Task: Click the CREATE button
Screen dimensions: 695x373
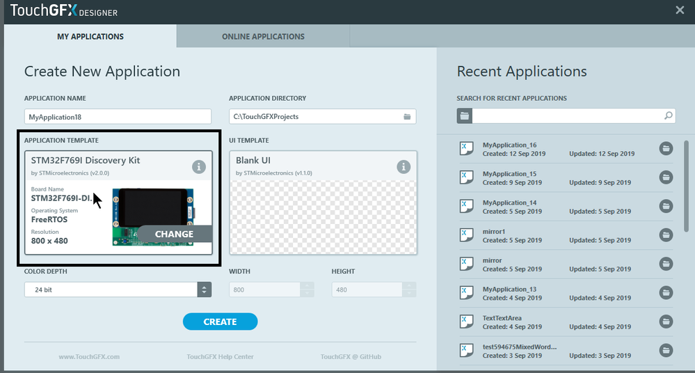Action: [x=221, y=322]
